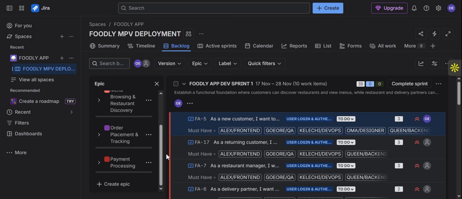
Task: Open team members icon beside board title
Action: click(188, 34)
